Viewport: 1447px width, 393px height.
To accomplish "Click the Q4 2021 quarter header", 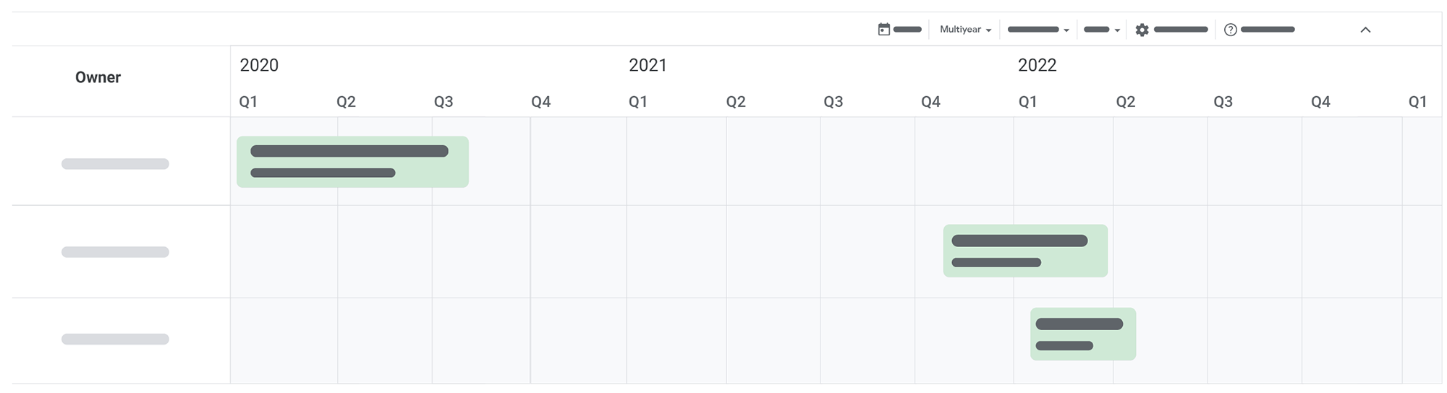I will 930,102.
